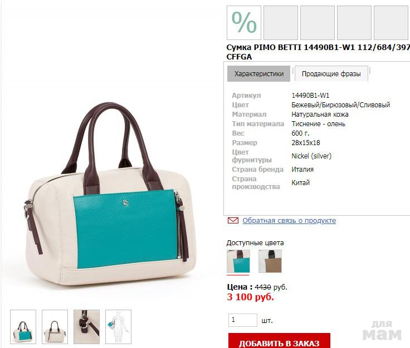The width and height of the screenshot is (410, 348).
Task: Click the second empty badge placeholder box
Action: tap(281, 23)
